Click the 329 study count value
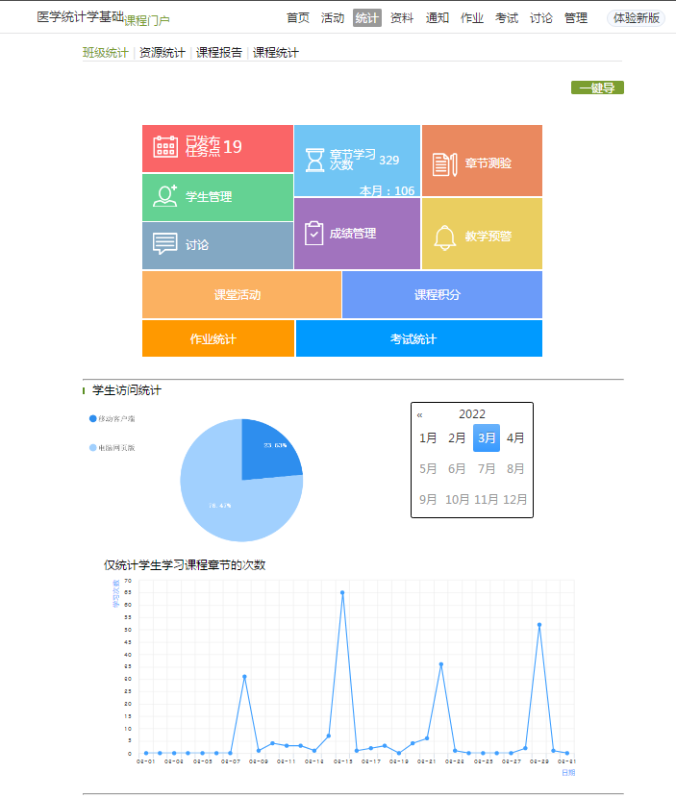This screenshot has height=798, width=676. click(388, 161)
